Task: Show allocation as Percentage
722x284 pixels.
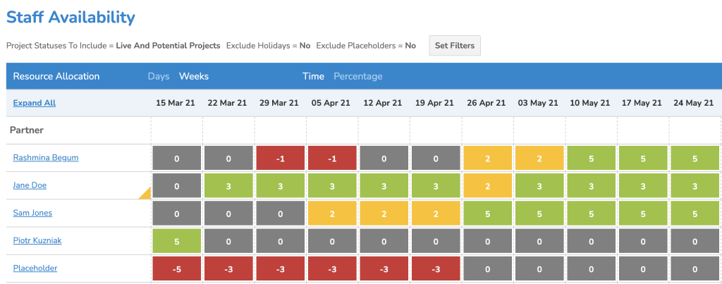Action: coord(357,76)
